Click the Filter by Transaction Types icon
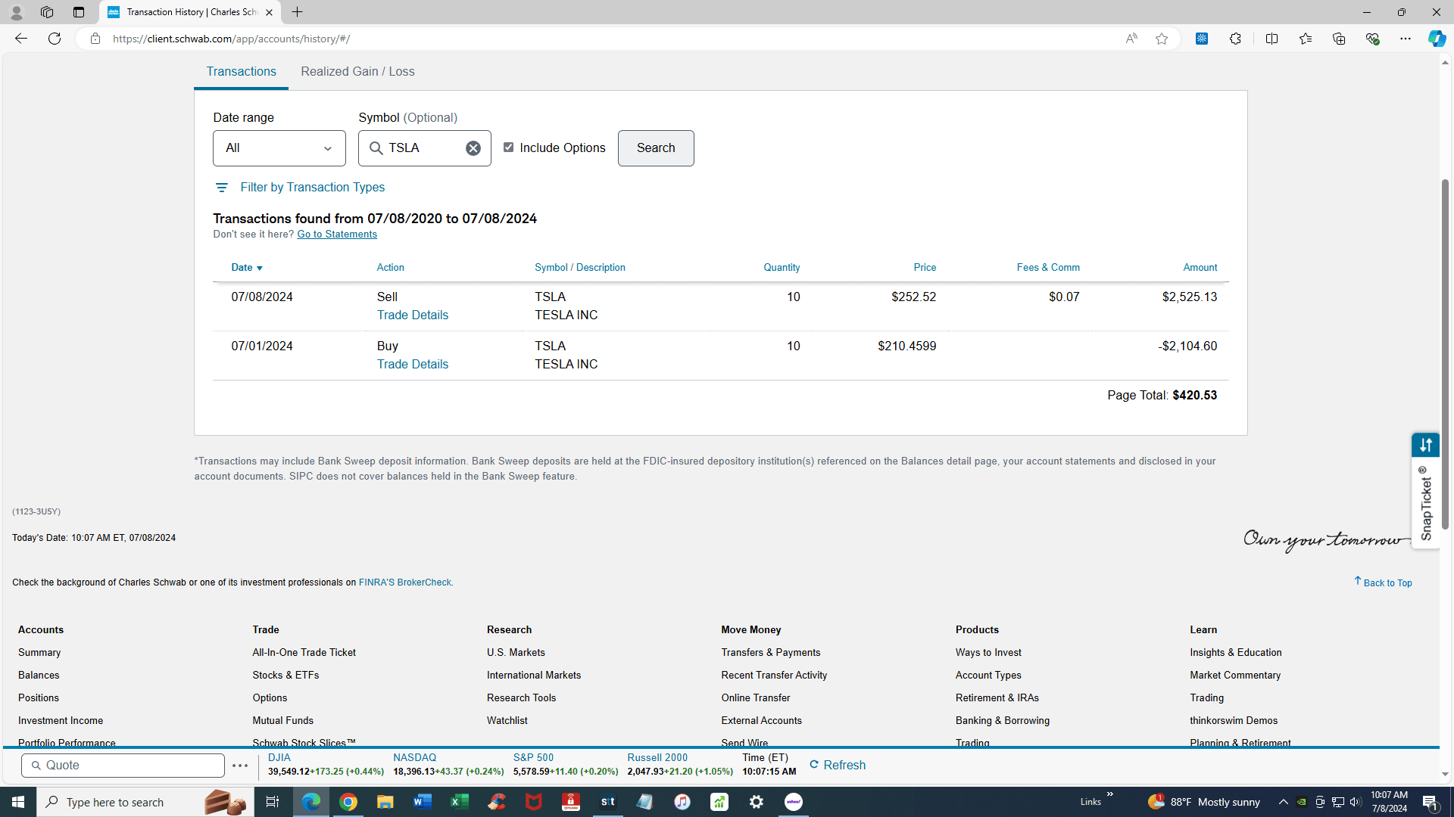The width and height of the screenshot is (1454, 817). click(x=221, y=188)
